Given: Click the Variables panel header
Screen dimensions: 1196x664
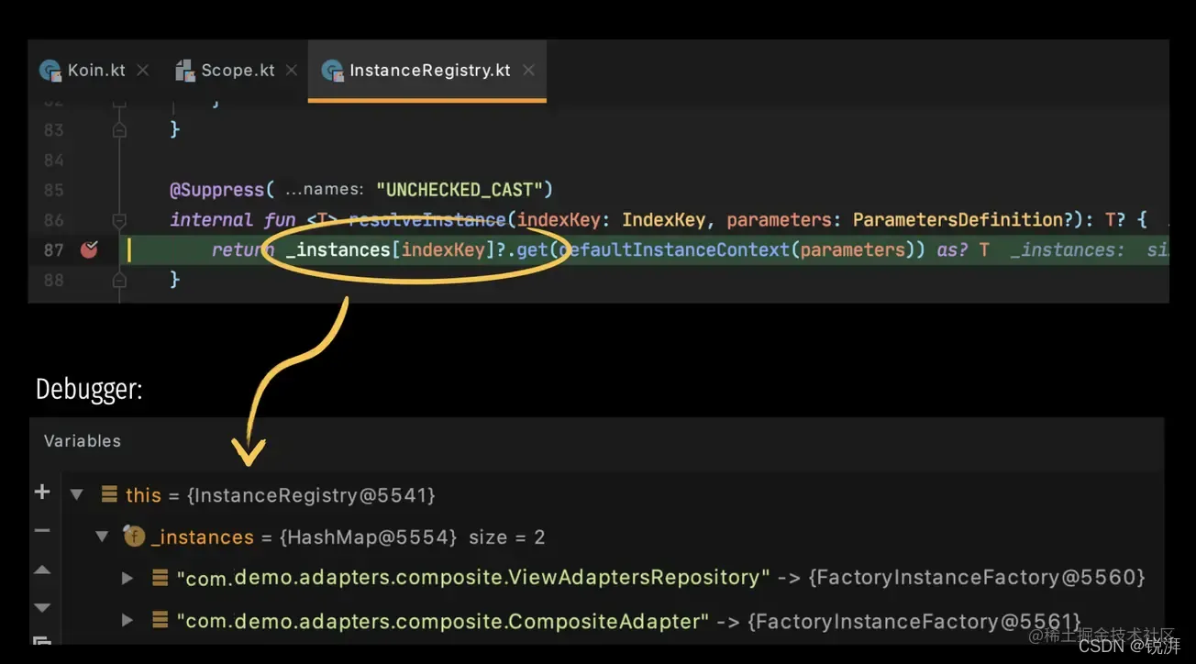Looking at the screenshot, I should coord(83,441).
